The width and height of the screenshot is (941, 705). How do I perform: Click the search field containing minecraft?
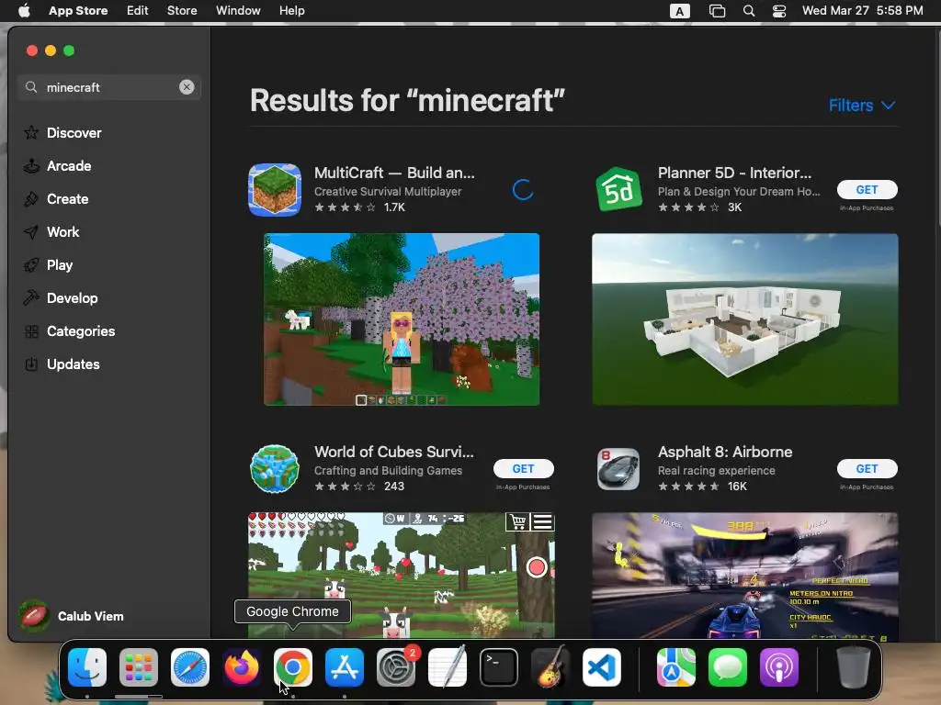coord(109,87)
